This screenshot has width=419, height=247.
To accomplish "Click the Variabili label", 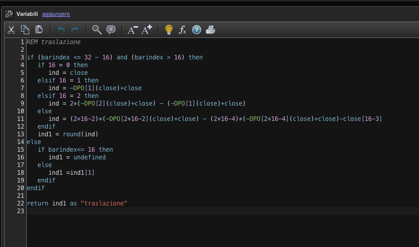I will [27, 14].
